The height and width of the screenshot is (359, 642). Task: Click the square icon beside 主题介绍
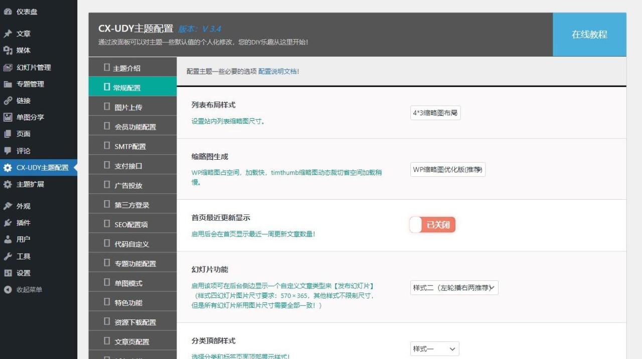[106, 68]
